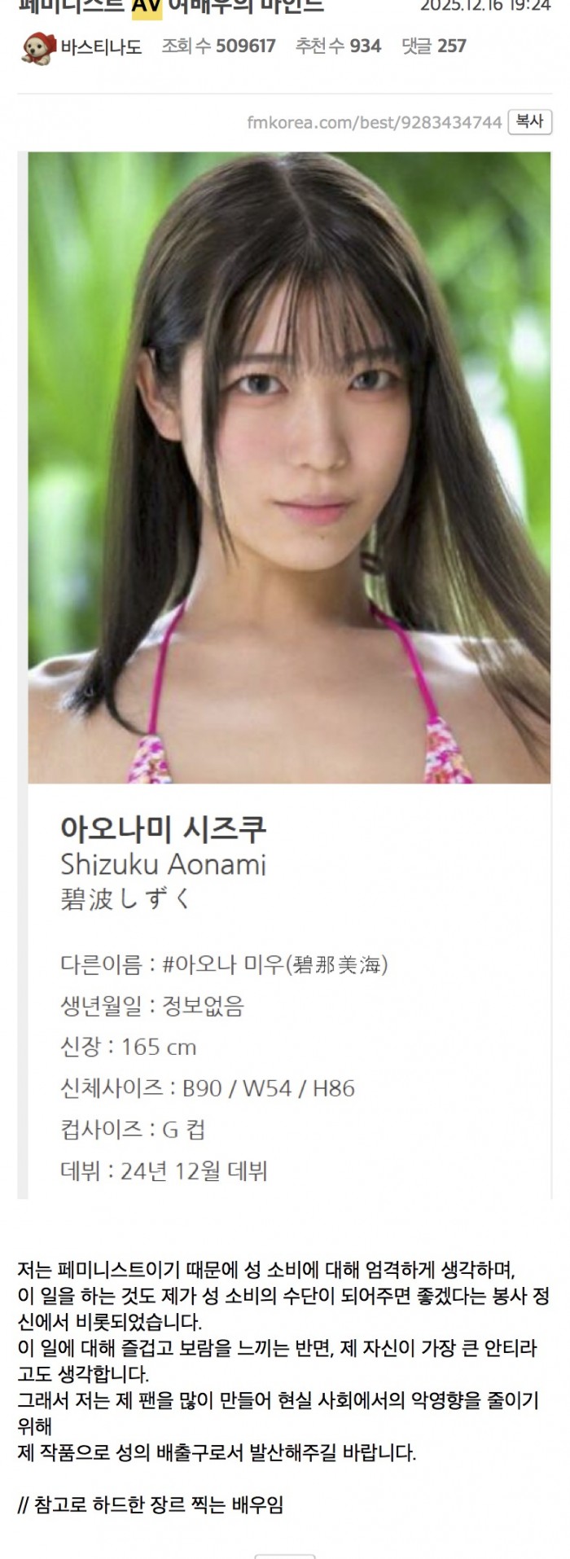
Task: Click the 아오나미 시즈쿠 name heading
Action: [164, 829]
